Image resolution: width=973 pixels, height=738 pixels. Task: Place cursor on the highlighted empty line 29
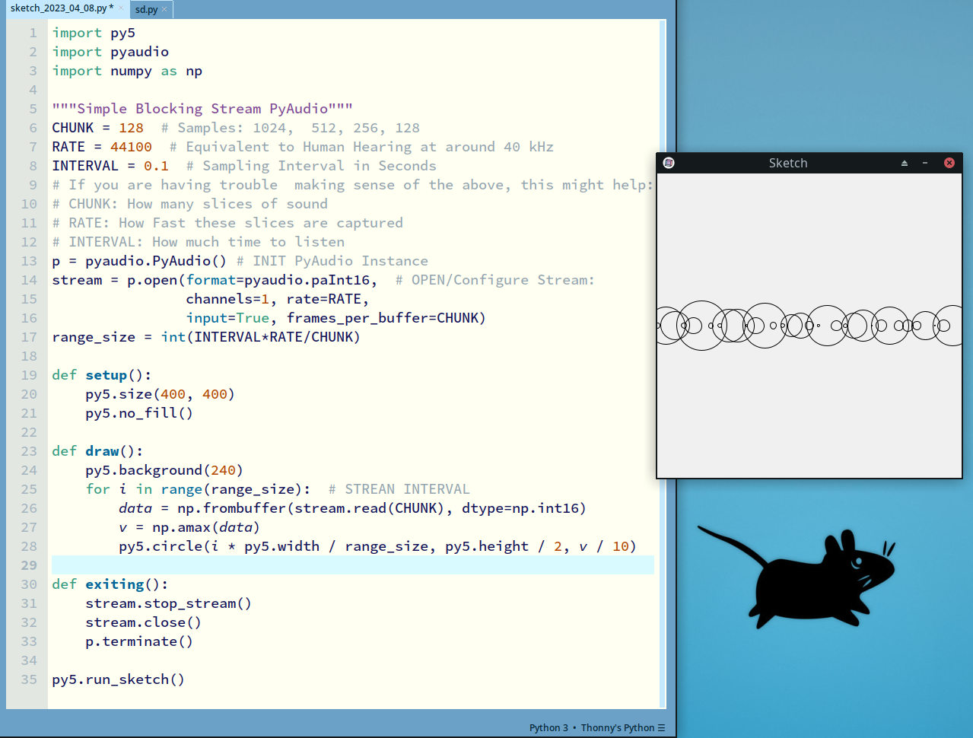[353, 565]
